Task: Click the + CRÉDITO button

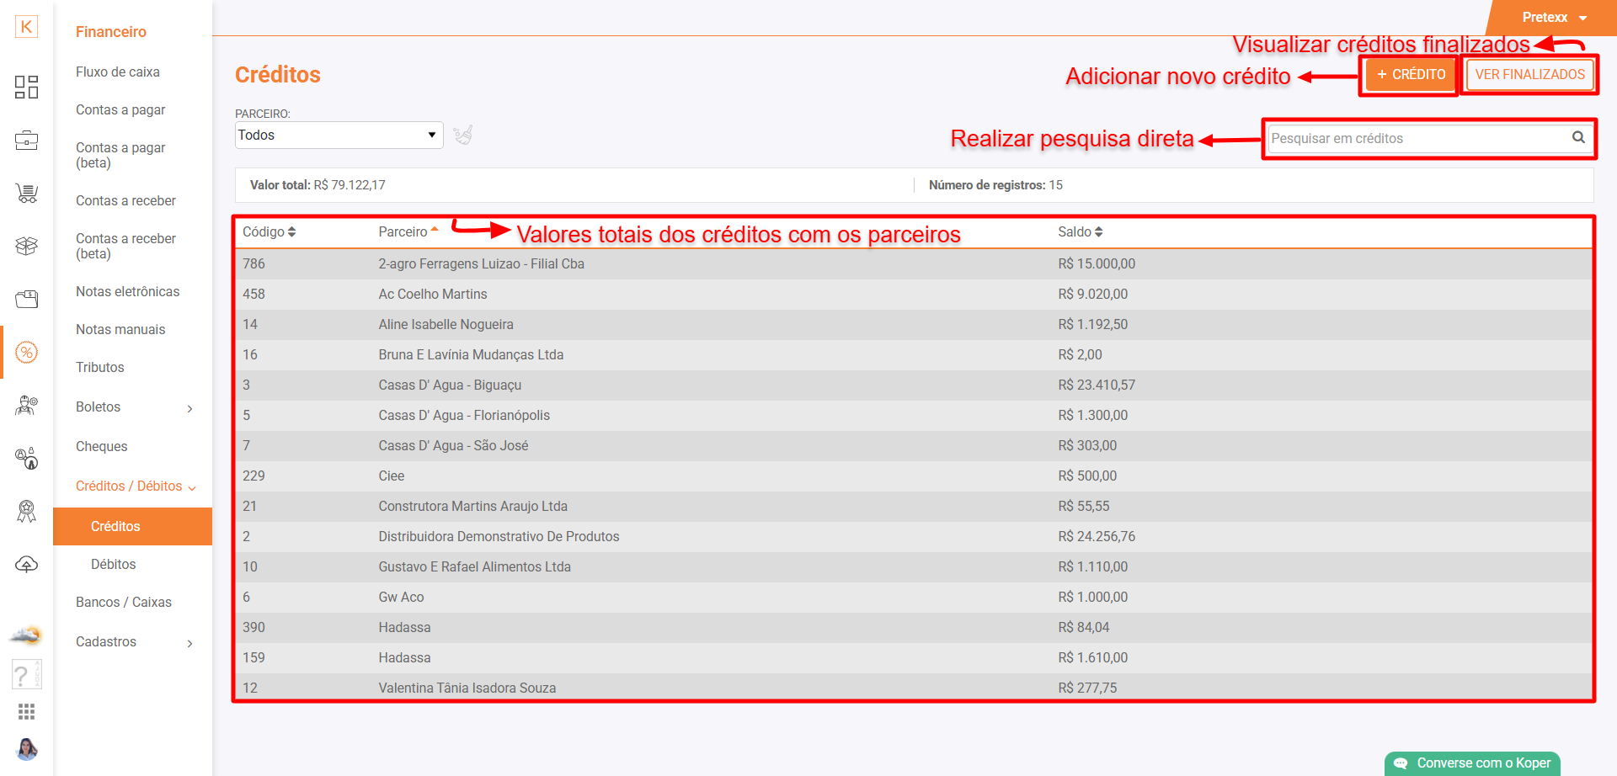Action: coord(1411,75)
